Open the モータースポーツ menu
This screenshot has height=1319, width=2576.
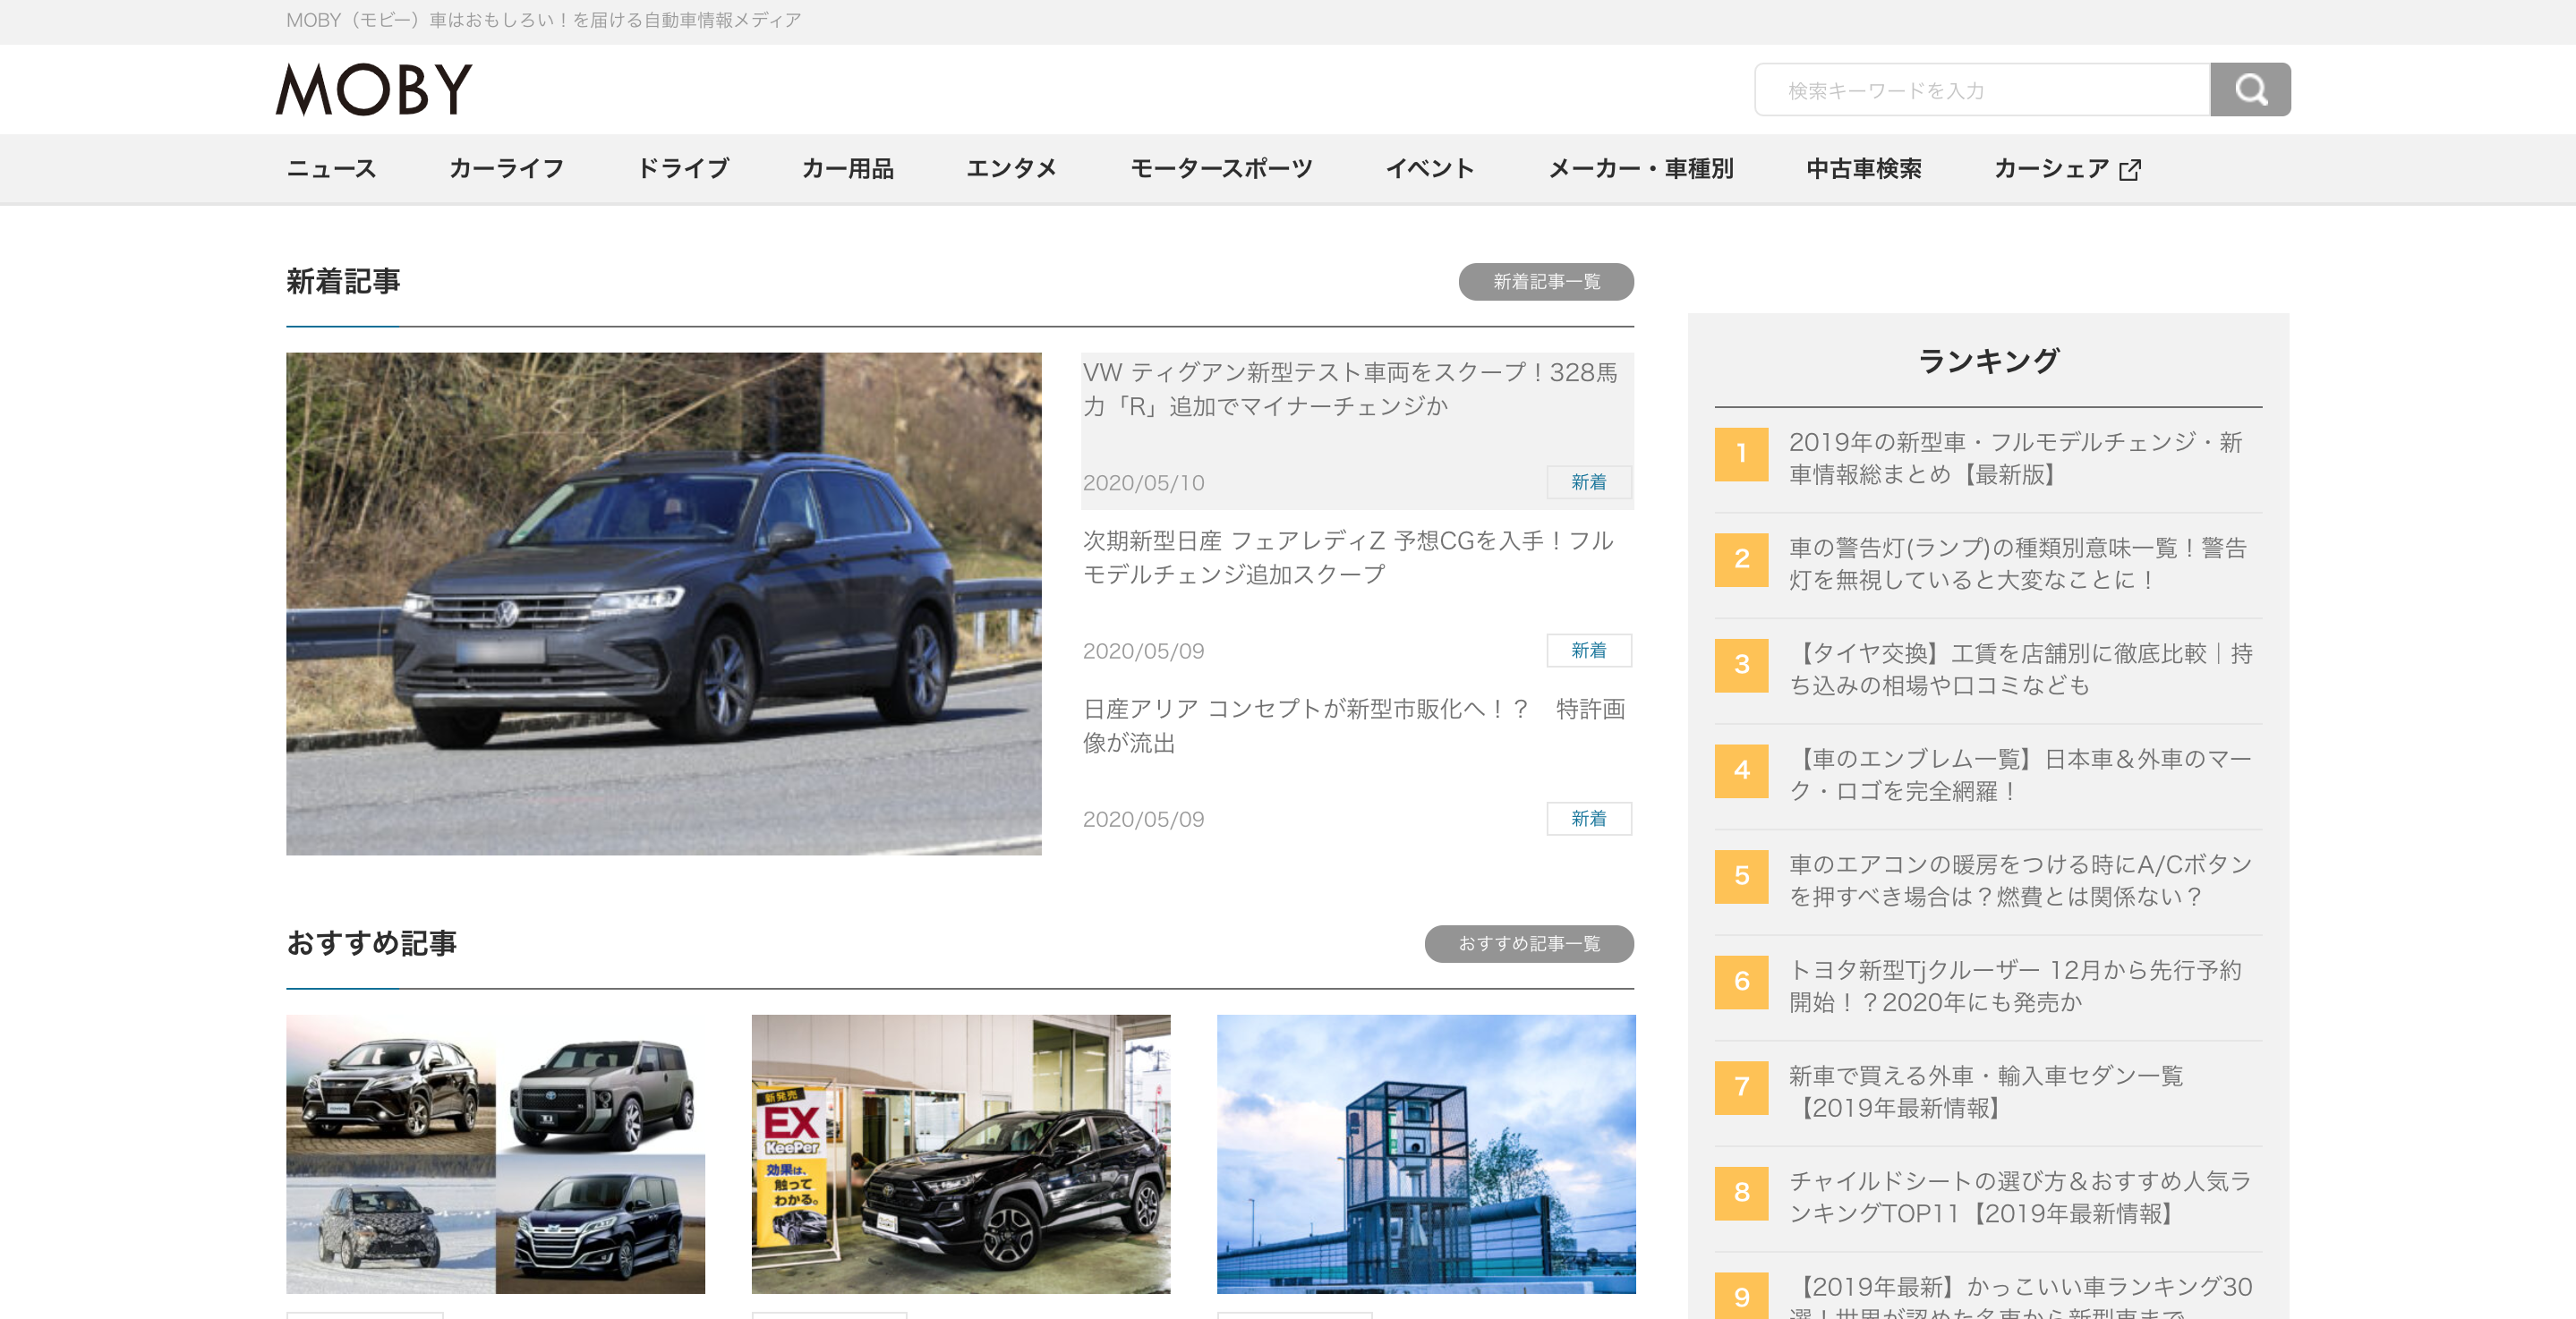click(1221, 169)
